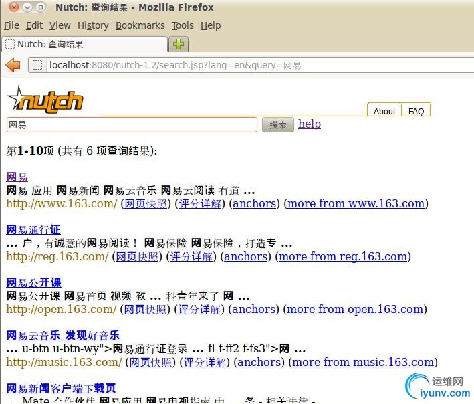Viewport: 474px width, 404px height.
Task: Select the Nutch: 查询结果 tab
Action: (85, 44)
